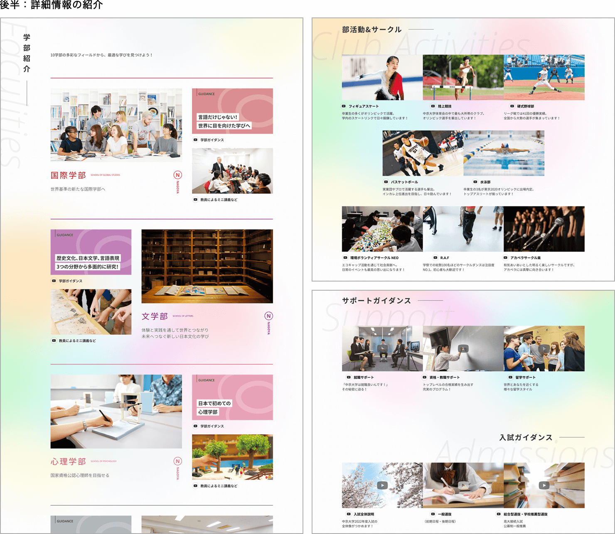
Task: Play the 留学サポート group photo video
Action: 544,349
